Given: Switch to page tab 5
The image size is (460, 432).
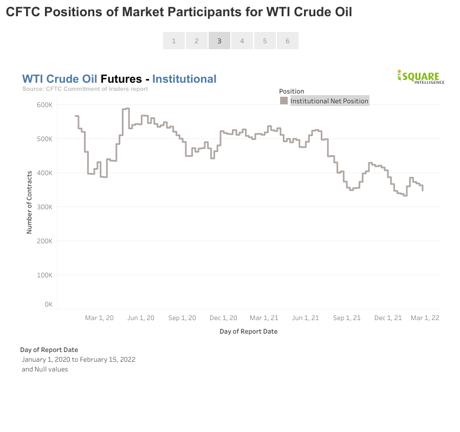Looking at the screenshot, I should click(x=265, y=41).
